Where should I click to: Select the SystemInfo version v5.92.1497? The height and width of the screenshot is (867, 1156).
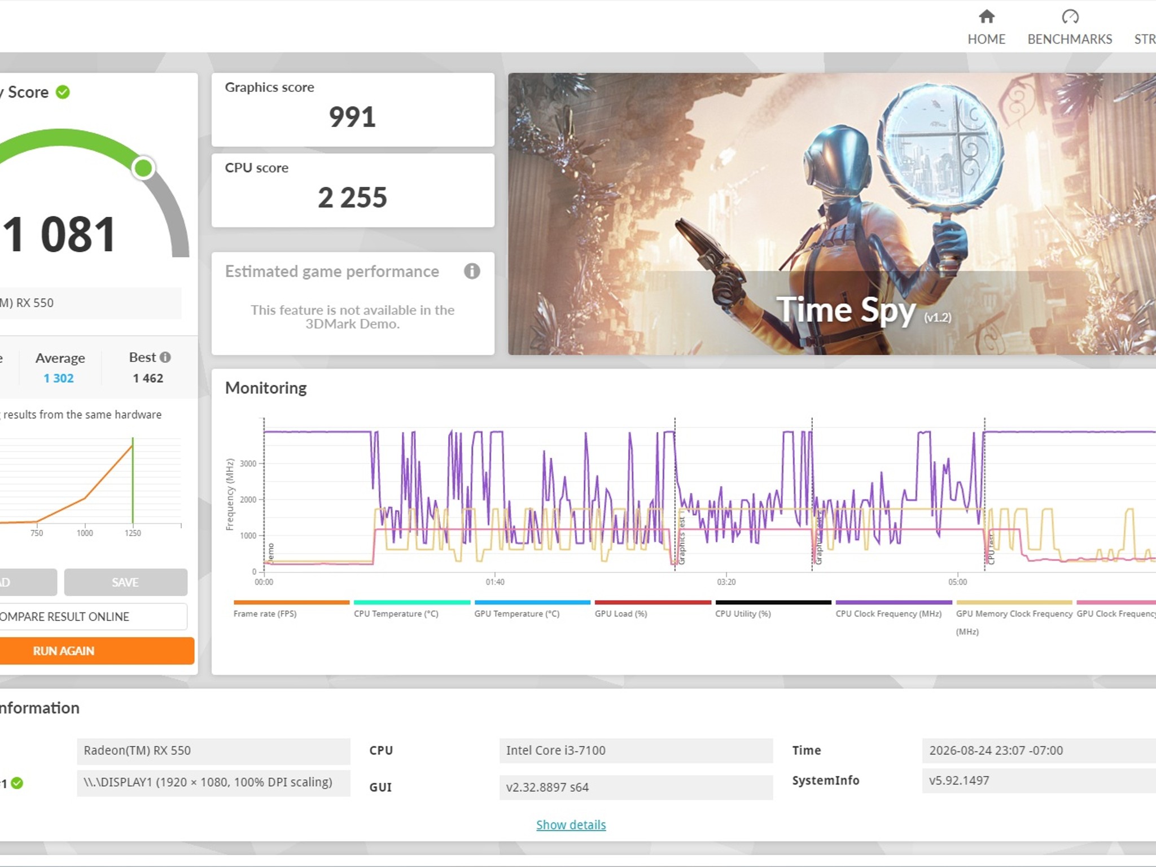1039,781
